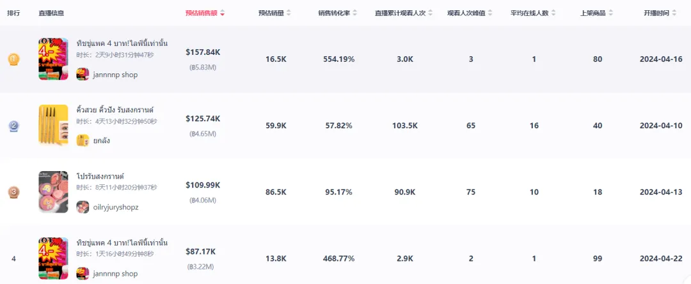The width and height of the screenshot is (691, 284).
Task: Open the rank 4 livestream cover thumbnail
Action: point(53,258)
